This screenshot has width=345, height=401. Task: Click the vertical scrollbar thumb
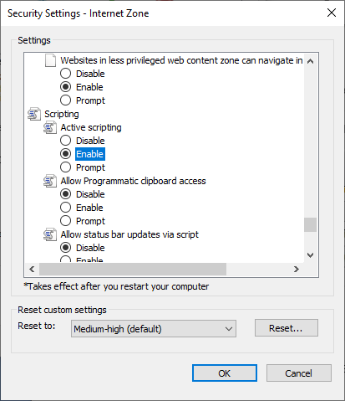click(x=310, y=224)
